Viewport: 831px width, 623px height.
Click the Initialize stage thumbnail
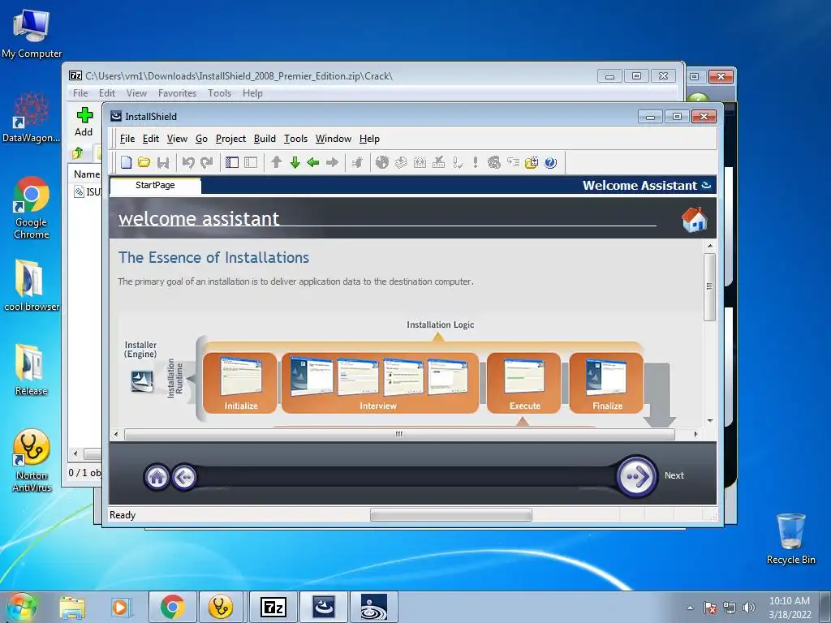(240, 383)
